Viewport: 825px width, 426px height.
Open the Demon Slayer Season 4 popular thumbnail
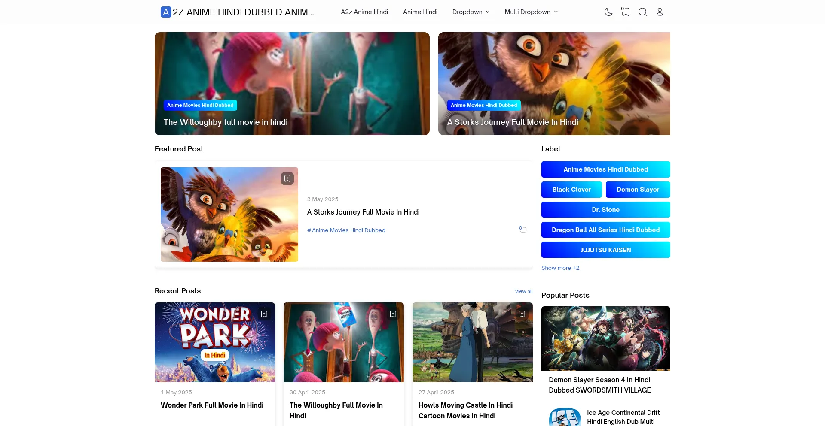pos(605,338)
